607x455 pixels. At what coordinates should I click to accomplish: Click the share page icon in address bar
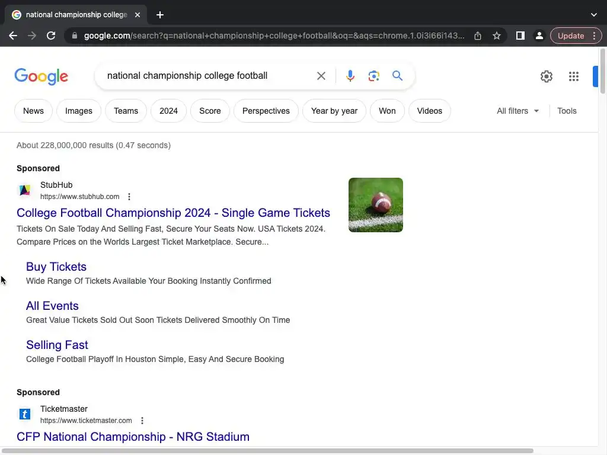click(478, 36)
